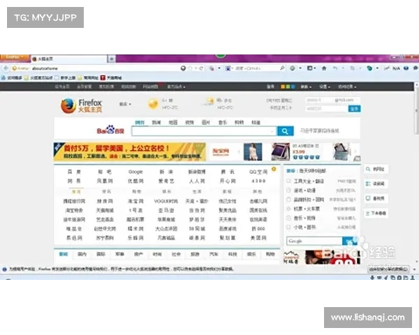Select the 音乐 Baidu search tab

pos(223,122)
